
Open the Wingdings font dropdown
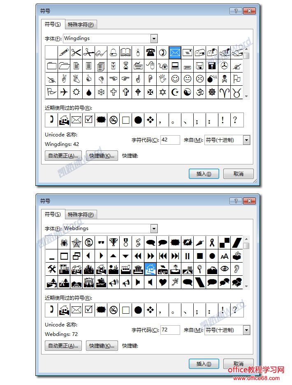(154, 39)
